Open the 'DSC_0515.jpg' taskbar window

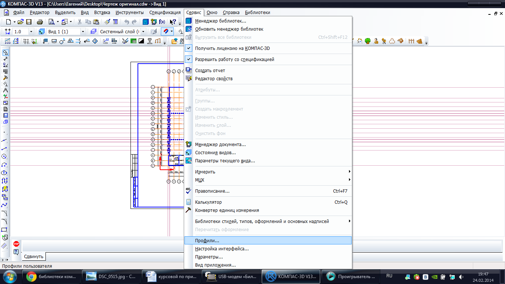[x=111, y=276]
